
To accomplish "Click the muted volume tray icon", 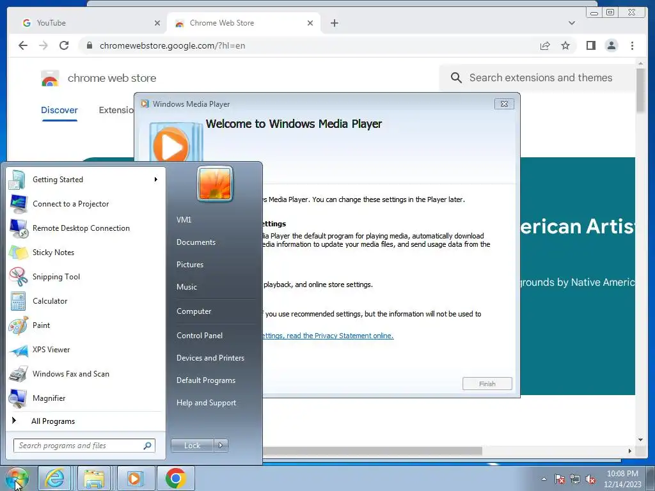I will [590, 479].
